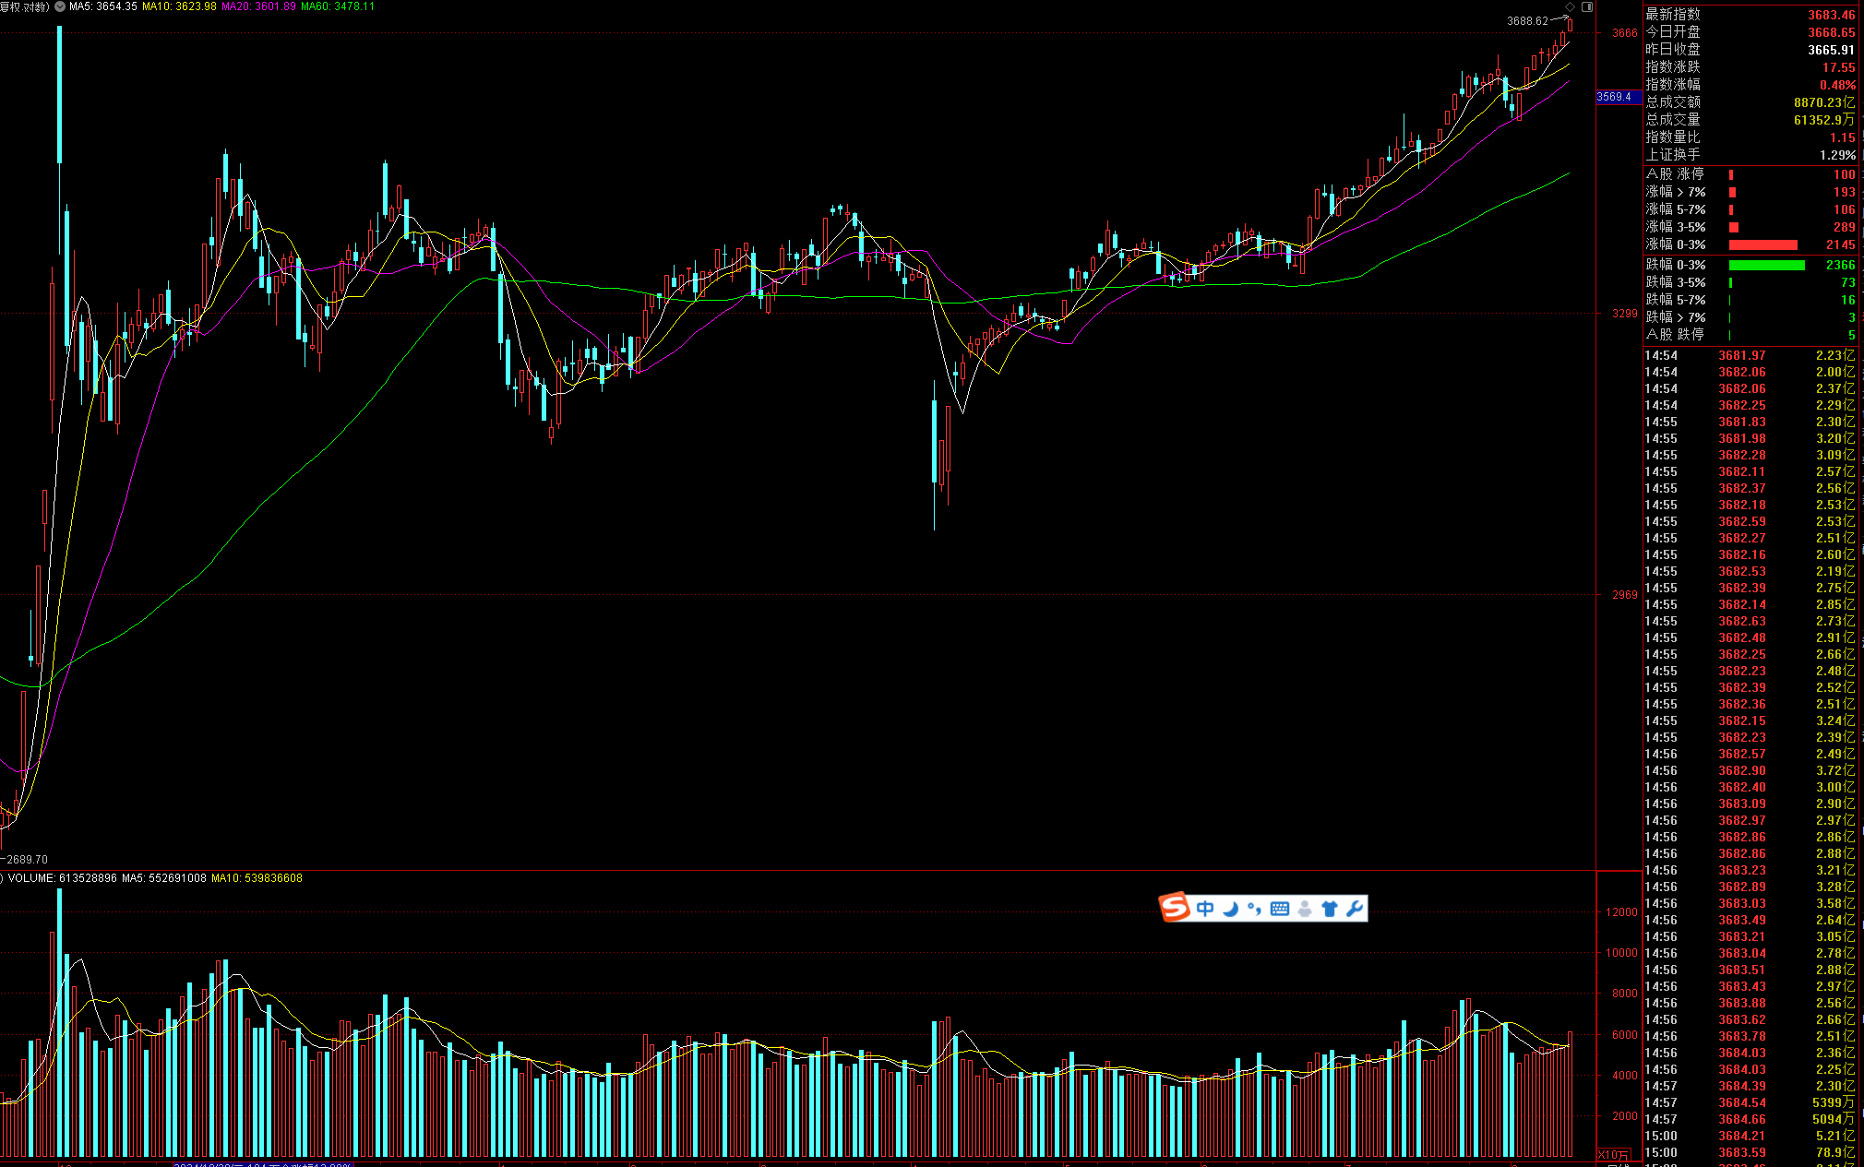Click the MA5 moving average label

pos(102,6)
